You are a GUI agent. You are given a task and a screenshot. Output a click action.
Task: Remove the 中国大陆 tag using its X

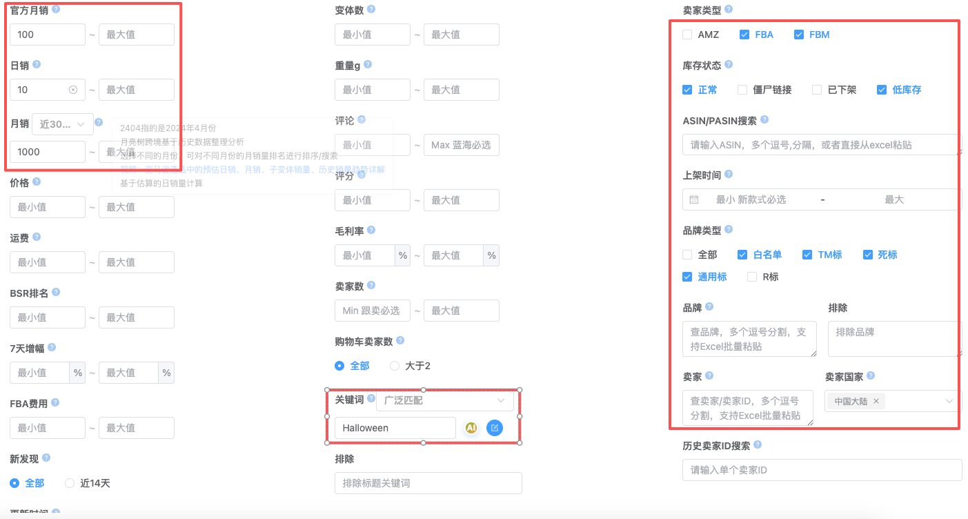(876, 401)
